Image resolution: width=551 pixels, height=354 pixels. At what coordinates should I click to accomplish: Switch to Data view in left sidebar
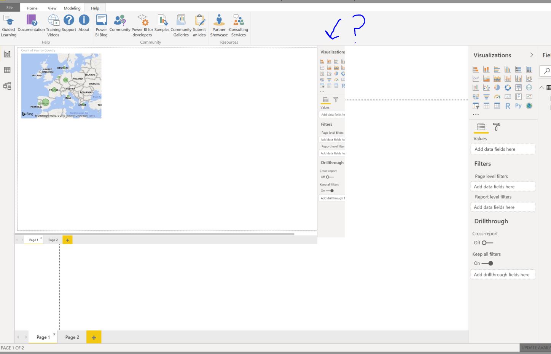click(x=7, y=70)
